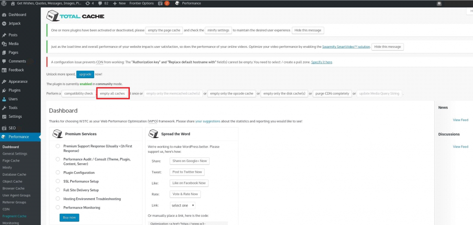Open Jetpack from the sidebar
The height and width of the screenshot is (225, 473).
pyautogui.click(x=14, y=23)
